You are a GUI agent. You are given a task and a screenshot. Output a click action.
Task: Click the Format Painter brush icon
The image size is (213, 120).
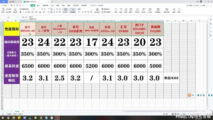15,9
